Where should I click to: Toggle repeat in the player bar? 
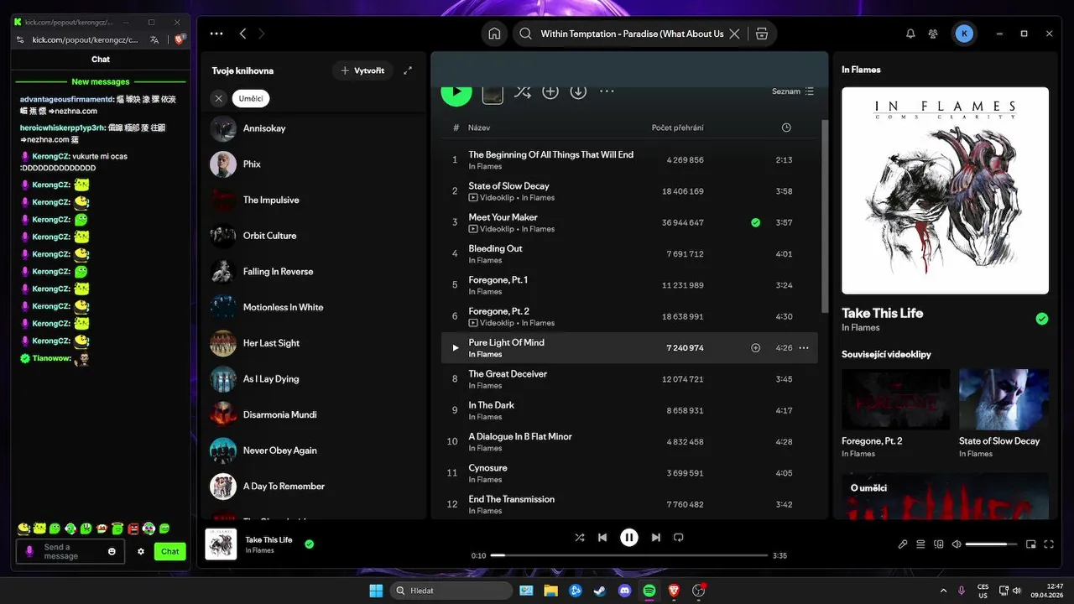(x=679, y=538)
